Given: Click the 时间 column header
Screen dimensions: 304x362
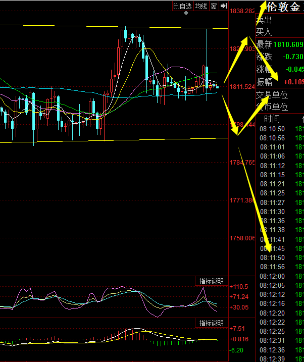Looking at the screenshot, I should pyautogui.click(x=272, y=119).
